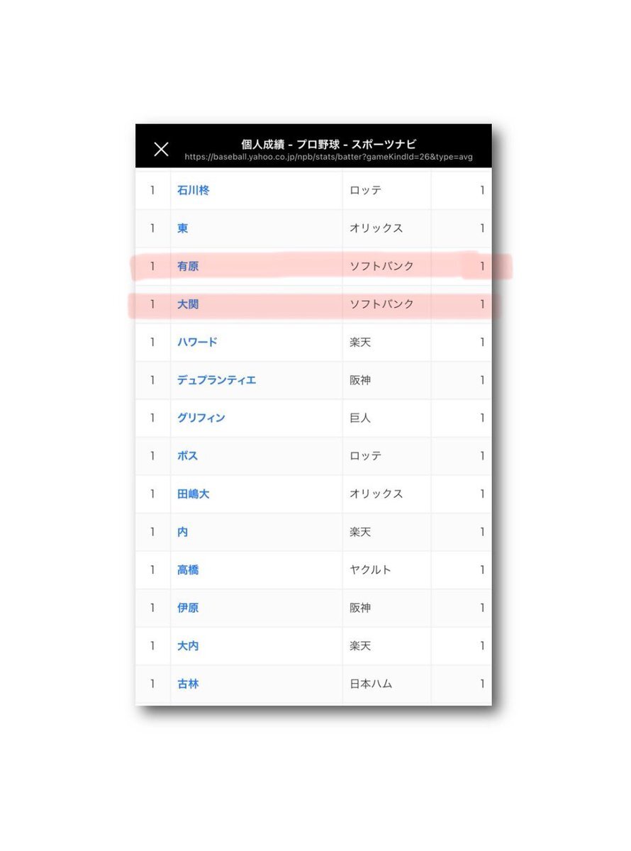Screen dimensions: 631x851
Task: Open player link ボス
Action: pos(187,456)
